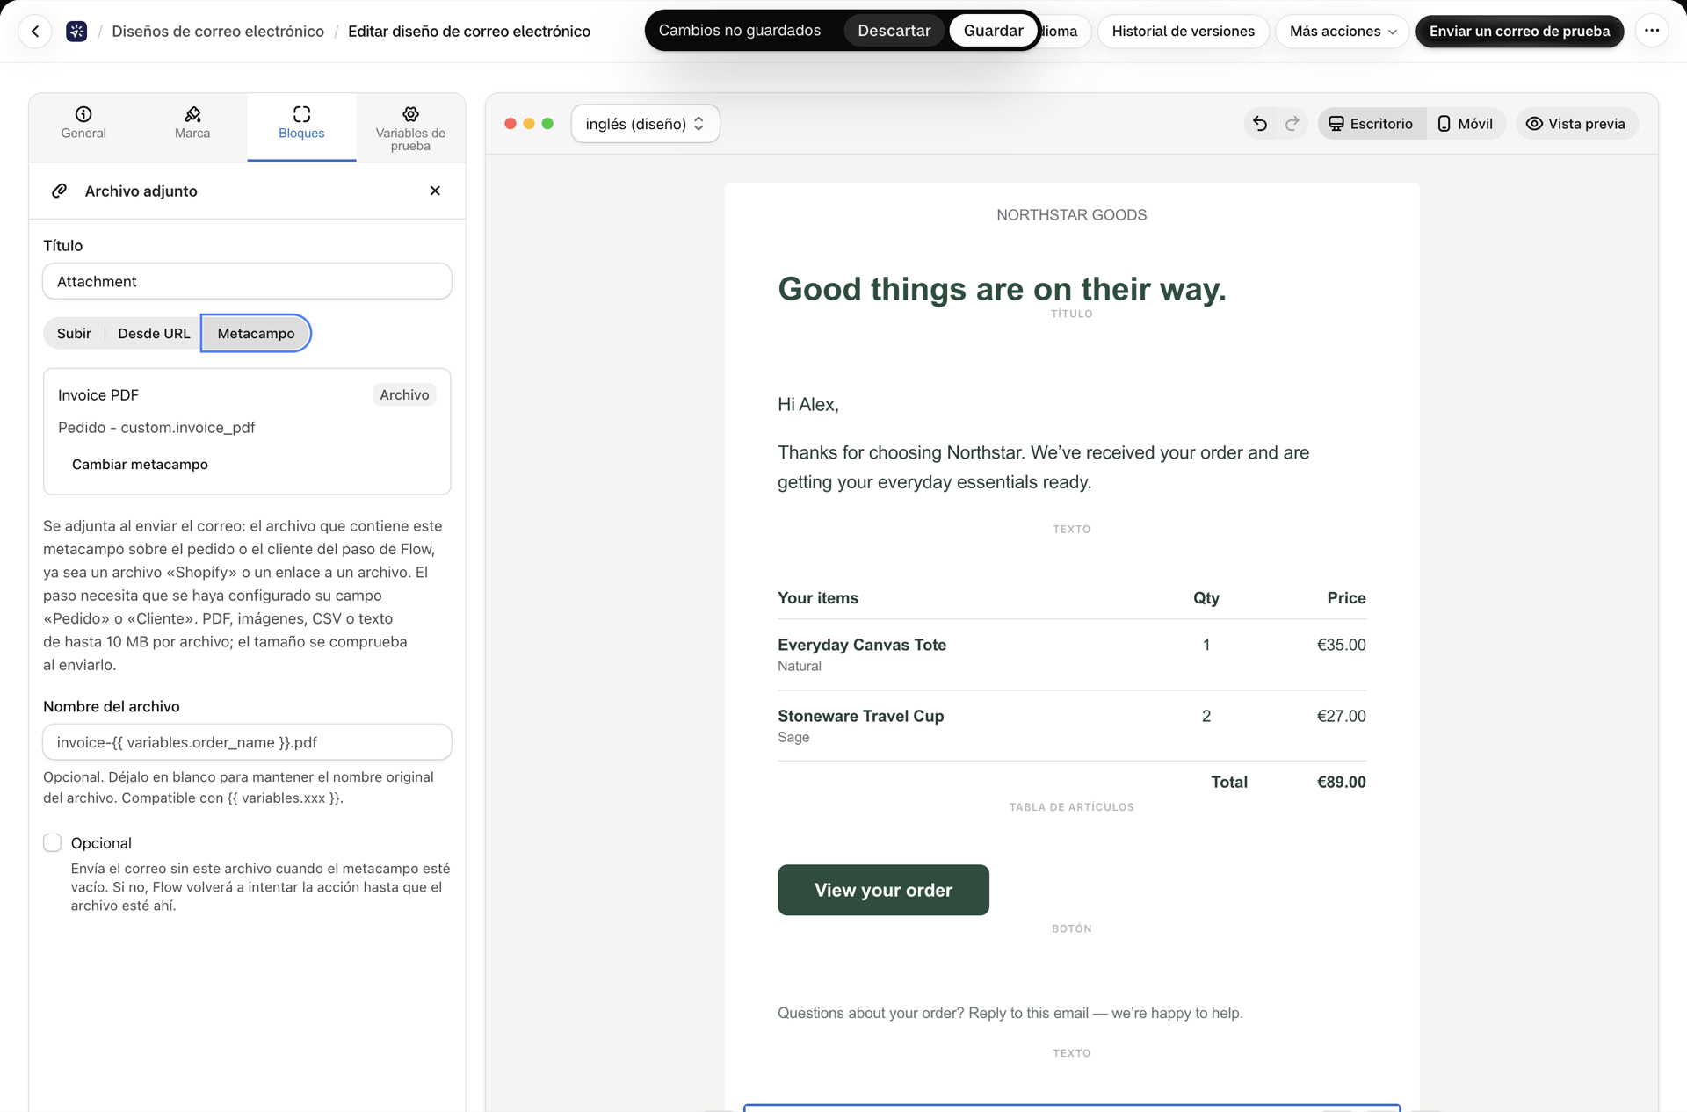Click the undo arrow icon

click(1260, 124)
